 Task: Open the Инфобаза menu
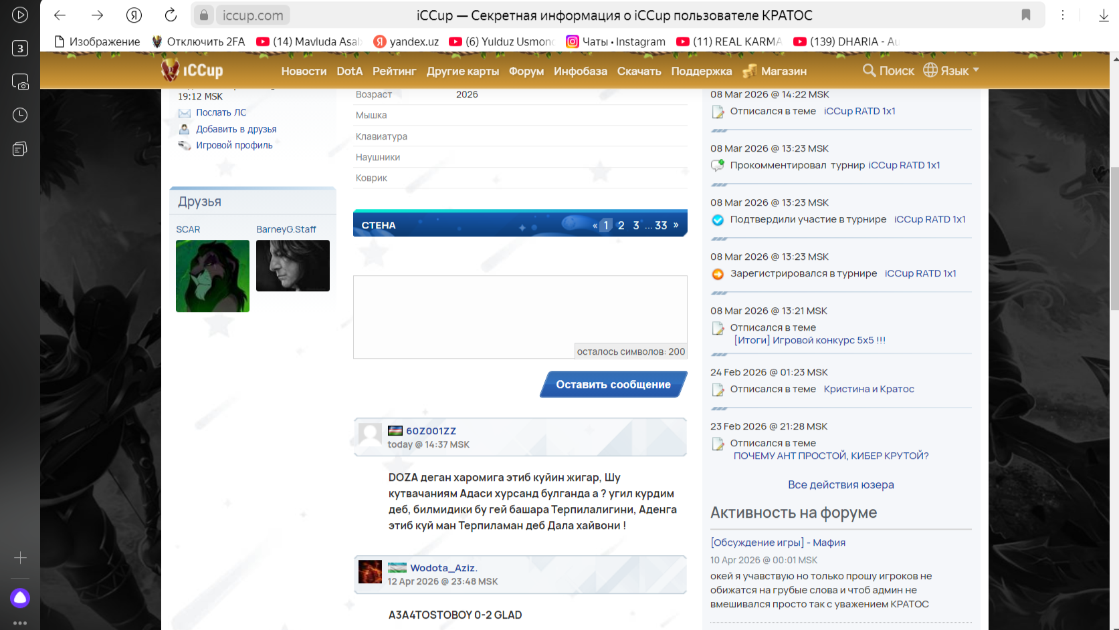point(581,71)
